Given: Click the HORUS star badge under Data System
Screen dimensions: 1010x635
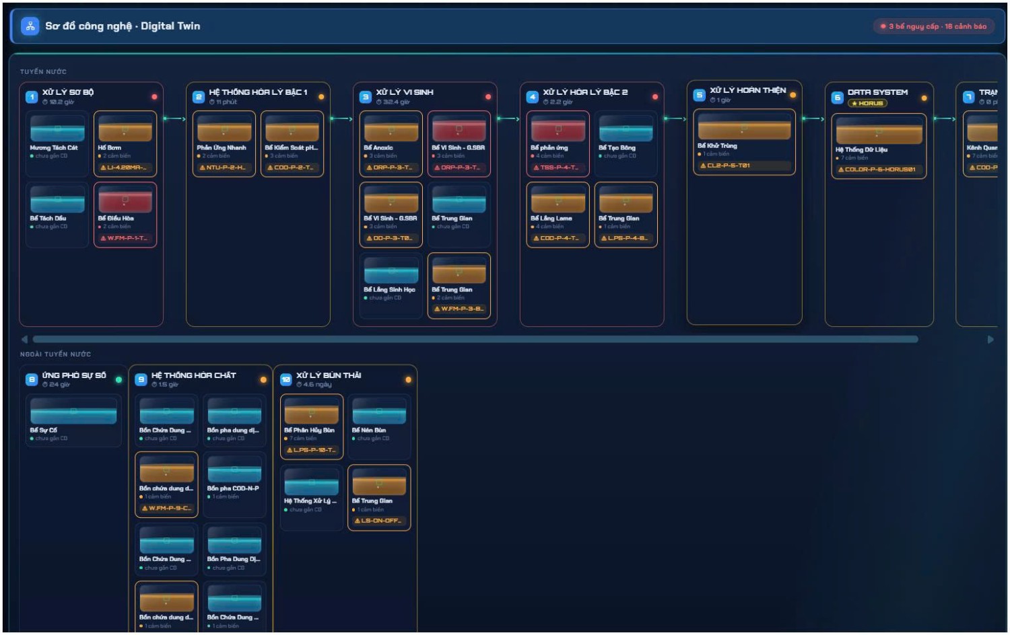Looking at the screenshot, I should tap(868, 104).
